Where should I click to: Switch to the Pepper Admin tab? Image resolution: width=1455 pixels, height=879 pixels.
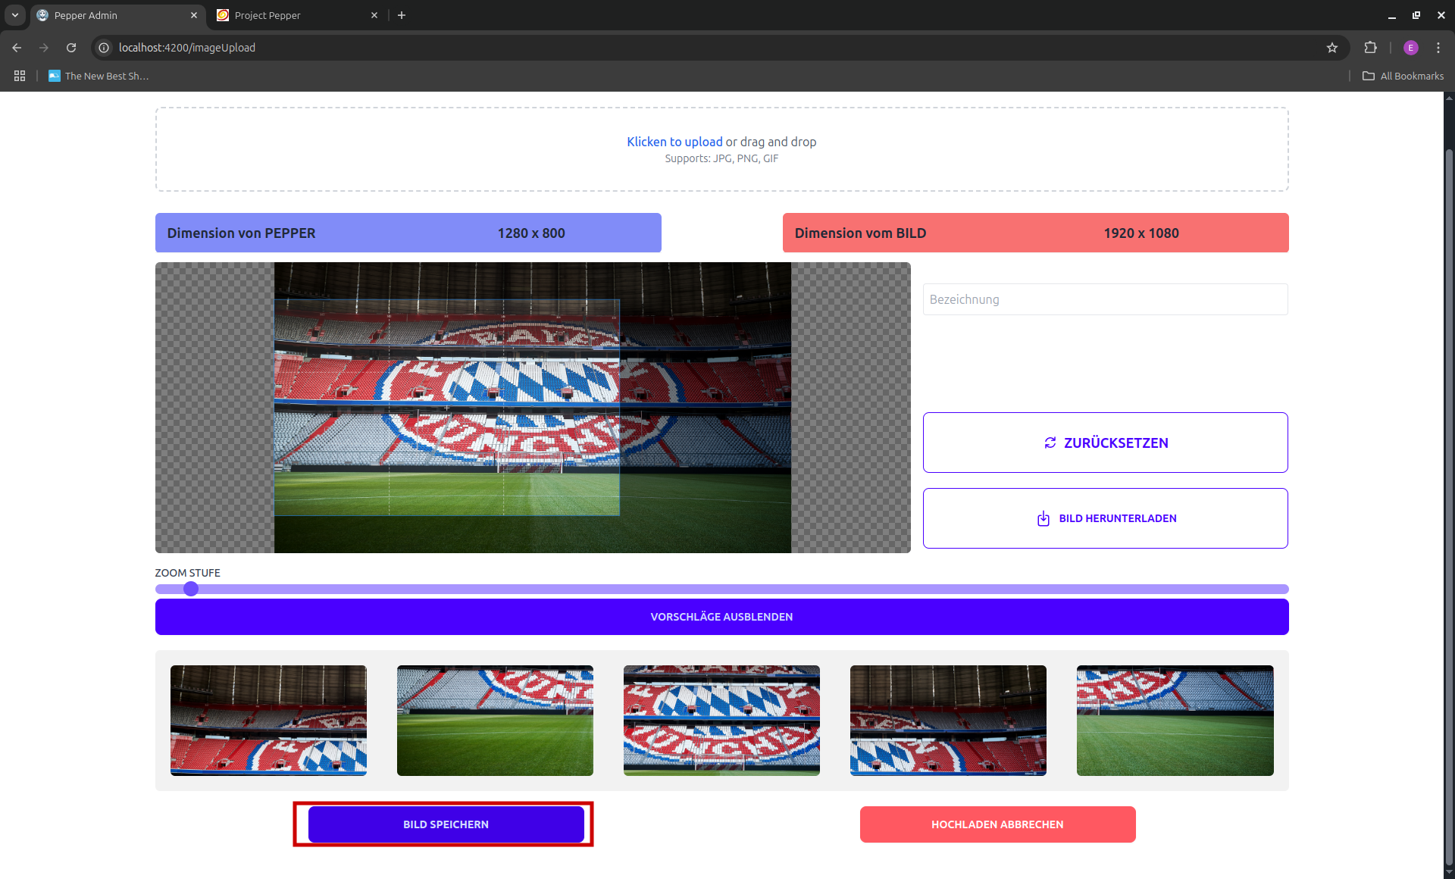click(x=117, y=15)
